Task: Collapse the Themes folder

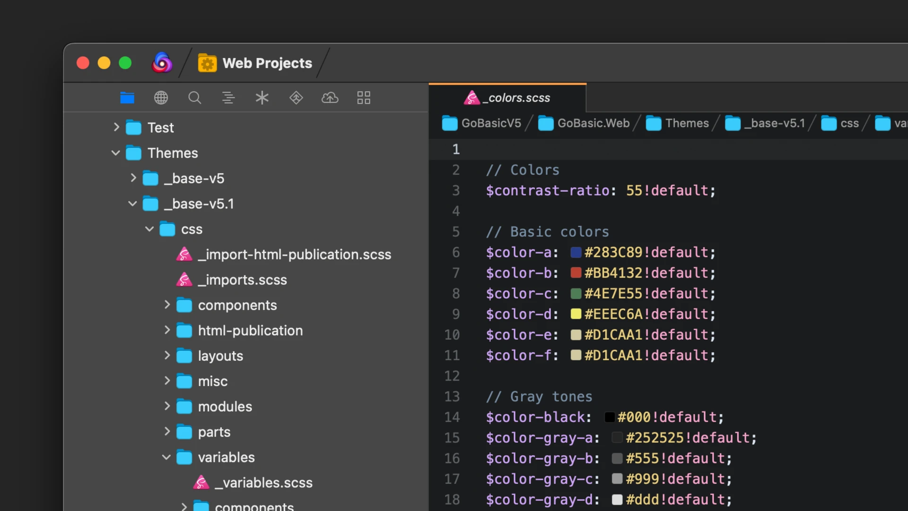Action: 116,153
